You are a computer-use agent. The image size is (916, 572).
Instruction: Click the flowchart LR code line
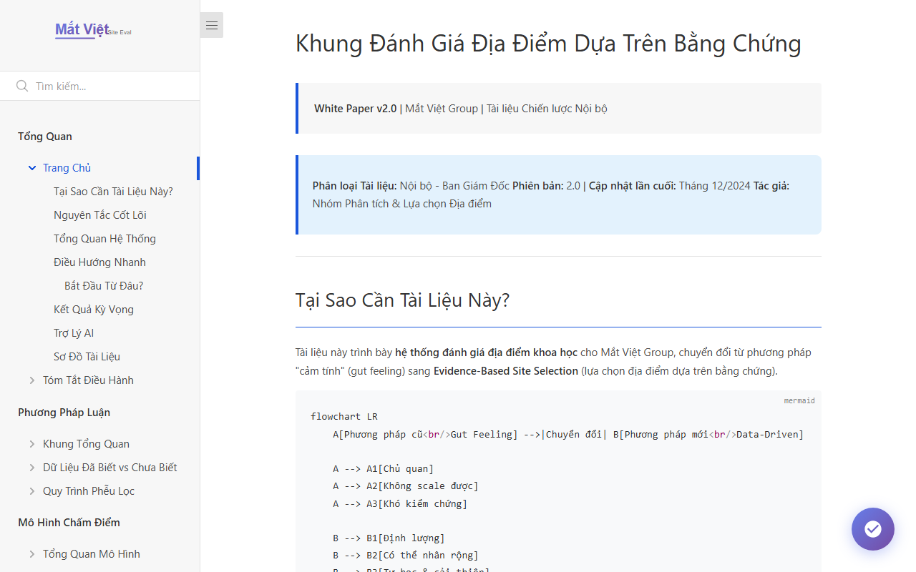click(344, 417)
